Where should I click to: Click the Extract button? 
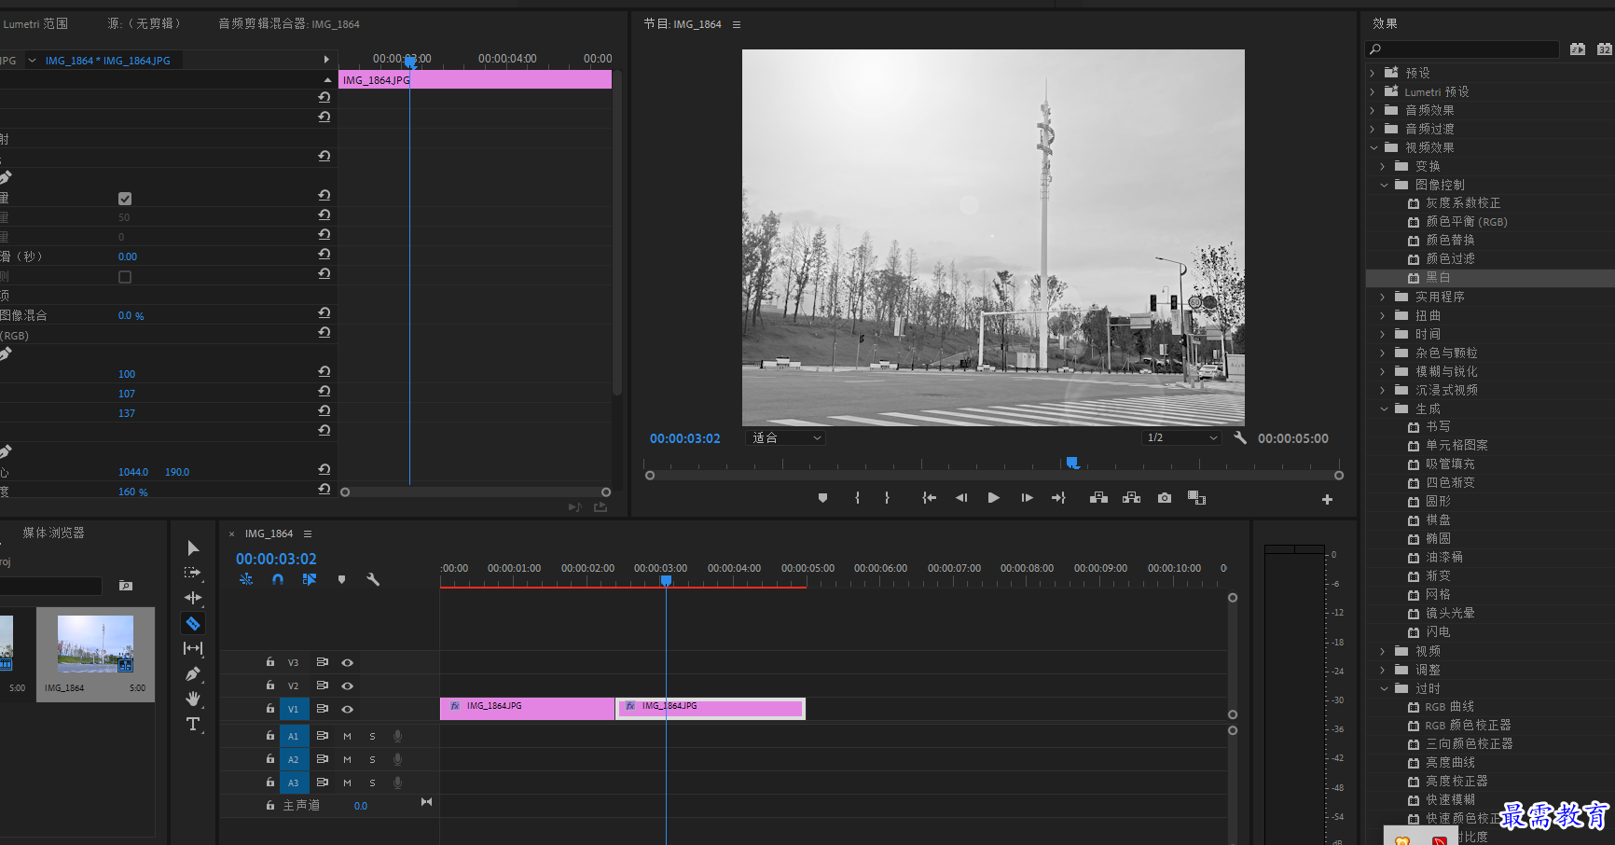click(x=1131, y=498)
